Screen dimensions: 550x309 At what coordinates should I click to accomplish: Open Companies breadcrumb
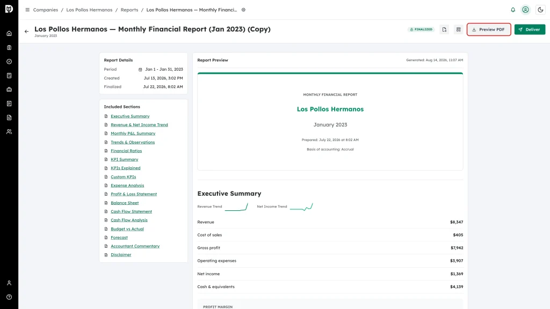pyautogui.click(x=46, y=10)
